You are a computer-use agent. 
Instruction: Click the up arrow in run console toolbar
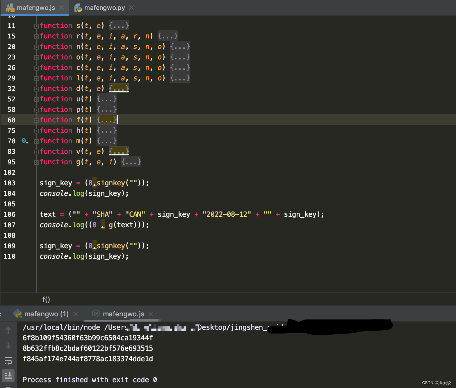(8, 330)
